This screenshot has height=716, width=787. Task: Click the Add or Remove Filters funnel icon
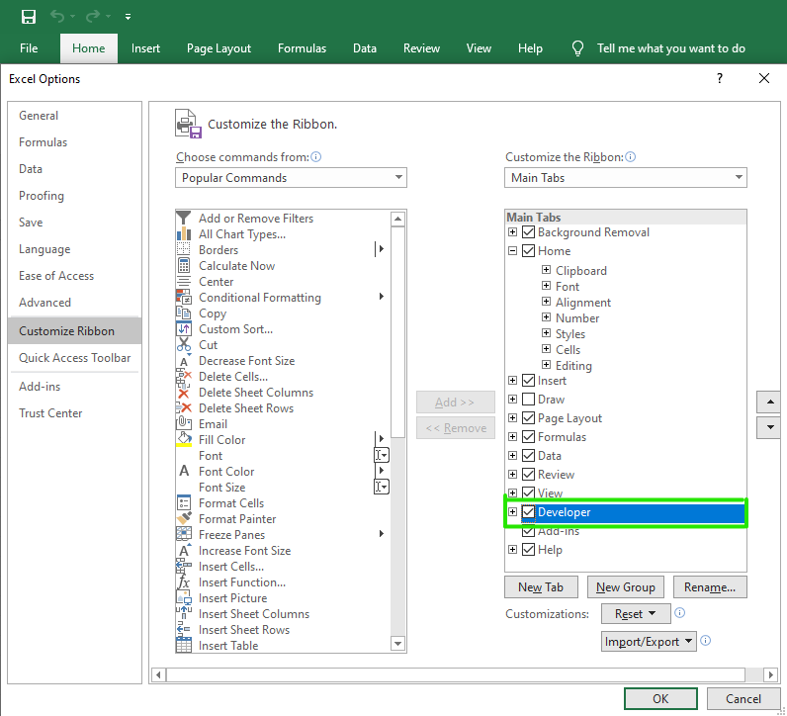[184, 219]
